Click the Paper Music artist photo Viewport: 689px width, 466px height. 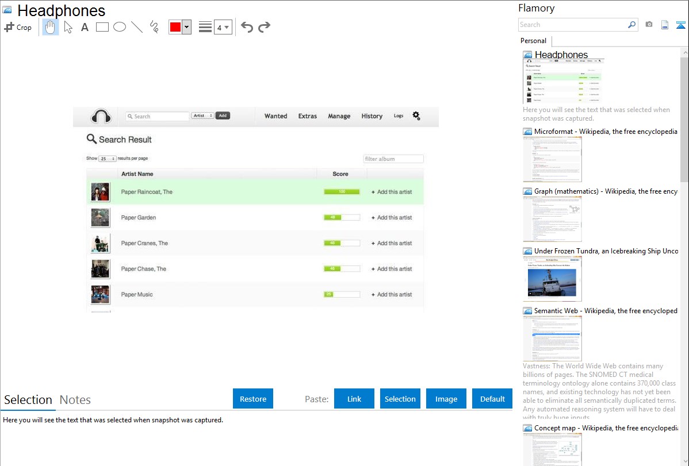[x=100, y=295]
